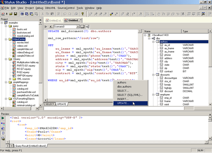
Task: Close the Preview panel
Action: (x=210, y=114)
